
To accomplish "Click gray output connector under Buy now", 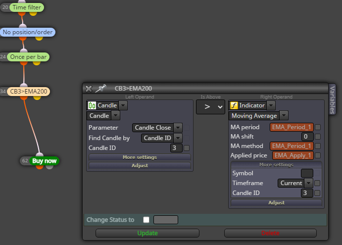I will (49, 167).
